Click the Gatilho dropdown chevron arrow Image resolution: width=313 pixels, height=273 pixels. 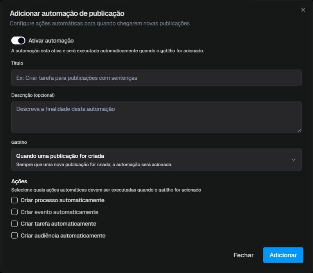(293, 160)
